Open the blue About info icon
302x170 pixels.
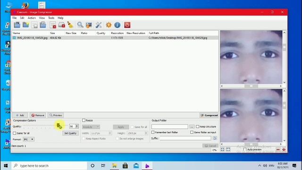click(117, 25)
